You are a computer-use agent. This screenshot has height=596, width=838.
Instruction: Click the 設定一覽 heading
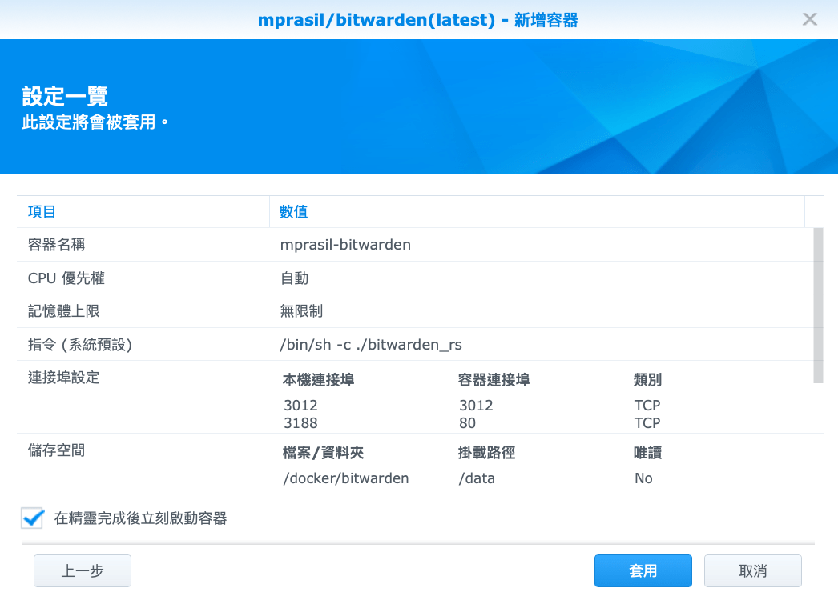click(65, 97)
